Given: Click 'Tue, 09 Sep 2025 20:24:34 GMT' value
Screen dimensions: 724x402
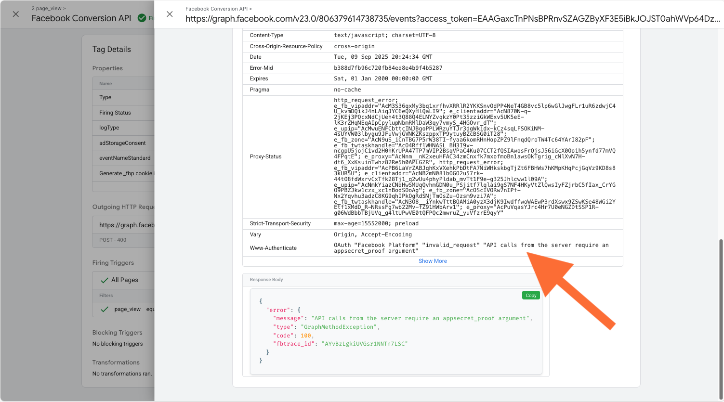Looking at the screenshot, I should click(383, 57).
